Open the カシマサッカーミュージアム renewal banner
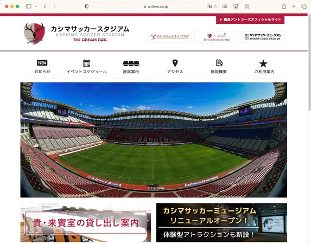The image size is (311, 244). pos(221,223)
